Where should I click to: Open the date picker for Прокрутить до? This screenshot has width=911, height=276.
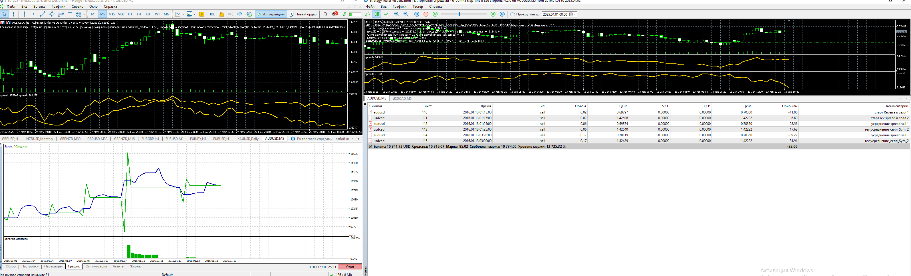click(572, 15)
